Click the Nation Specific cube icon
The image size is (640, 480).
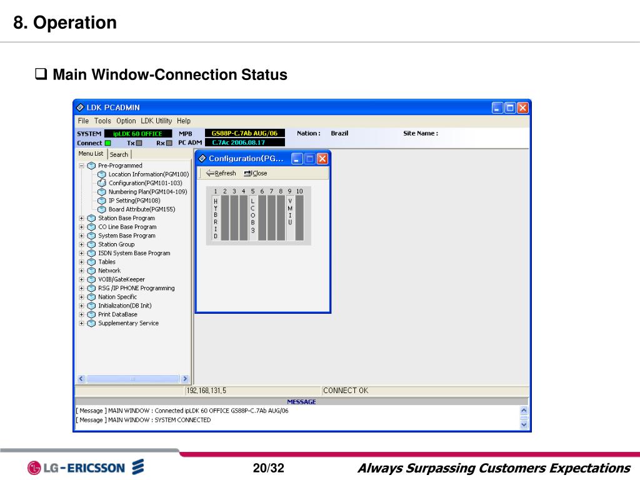91,297
